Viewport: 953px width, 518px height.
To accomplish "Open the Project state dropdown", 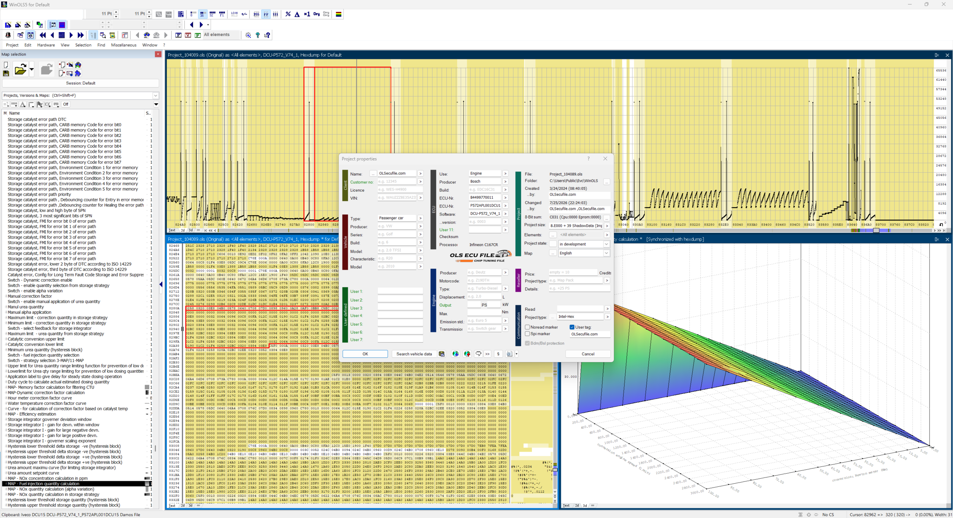I will (x=606, y=244).
